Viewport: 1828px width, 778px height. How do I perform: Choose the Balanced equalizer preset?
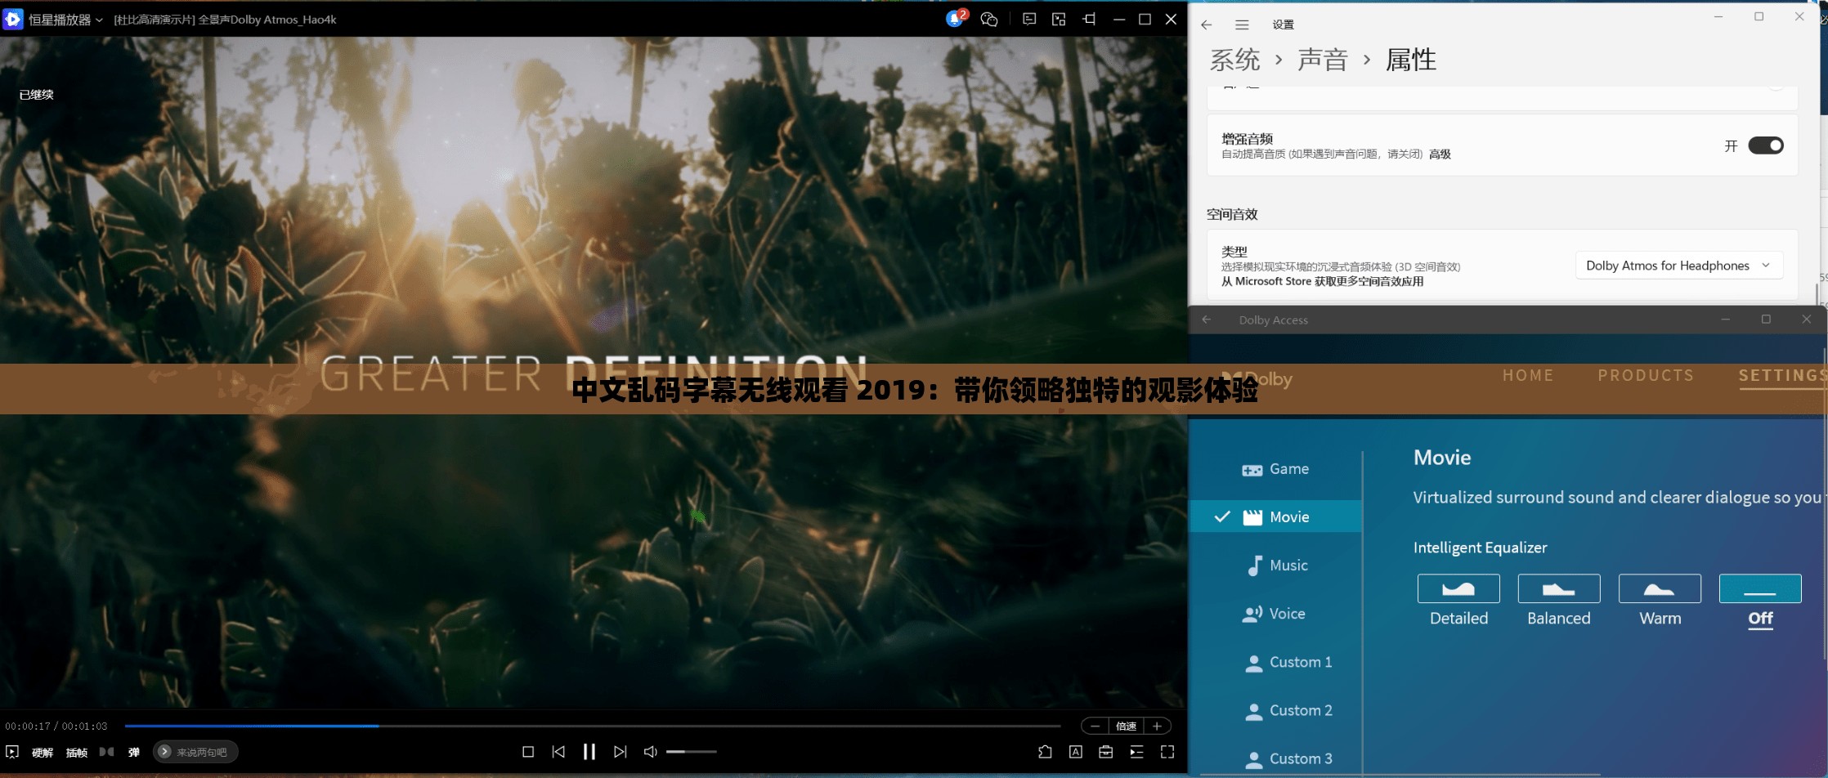pyautogui.click(x=1559, y=588)
